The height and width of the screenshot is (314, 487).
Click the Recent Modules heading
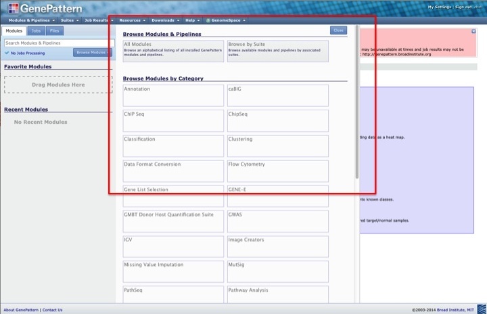point(26,110)
